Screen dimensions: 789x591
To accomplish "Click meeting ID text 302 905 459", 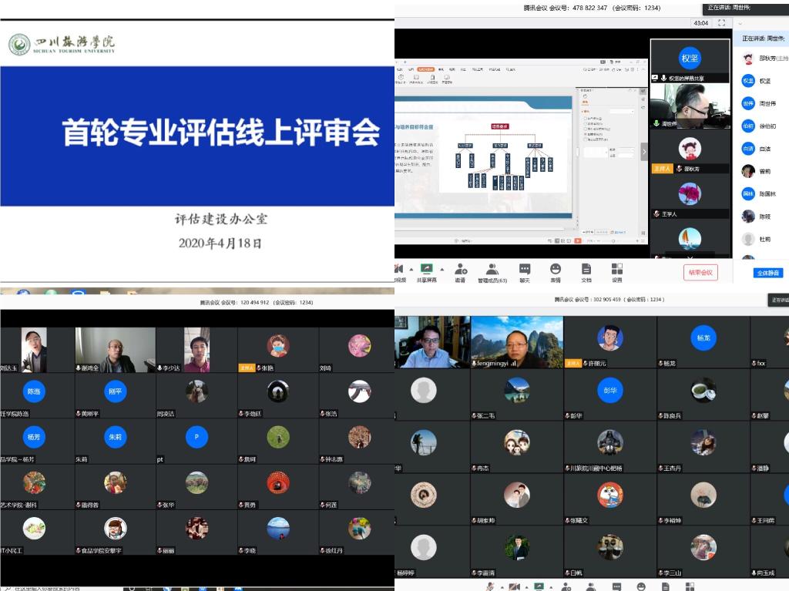I will 607,299.
